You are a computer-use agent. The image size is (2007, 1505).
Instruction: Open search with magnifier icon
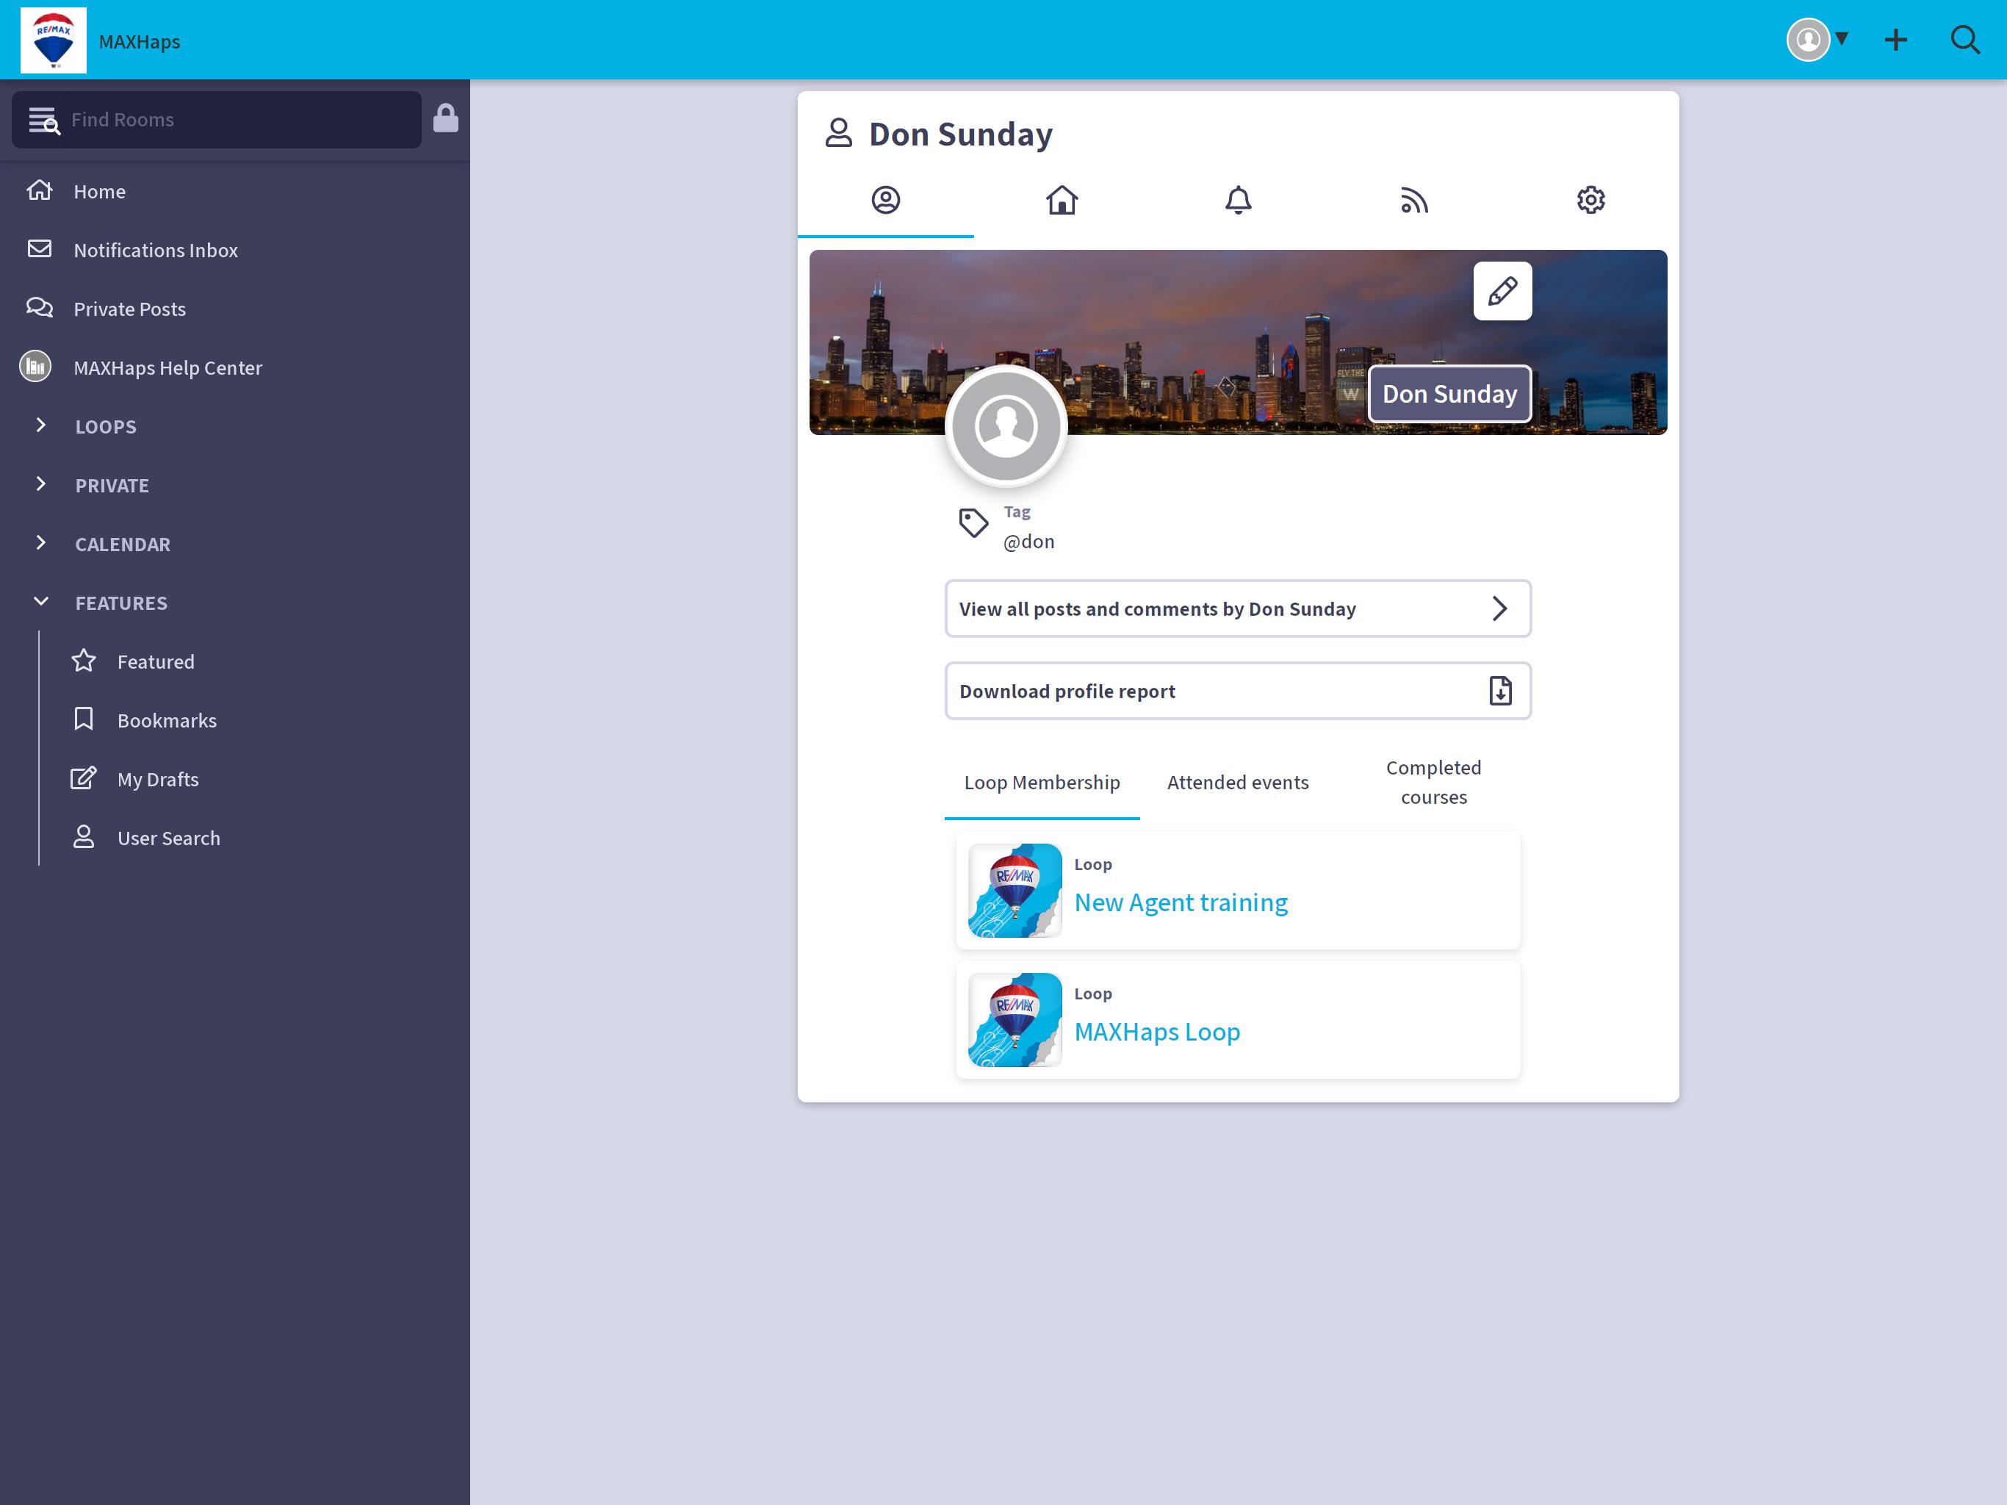[1964, 40]
